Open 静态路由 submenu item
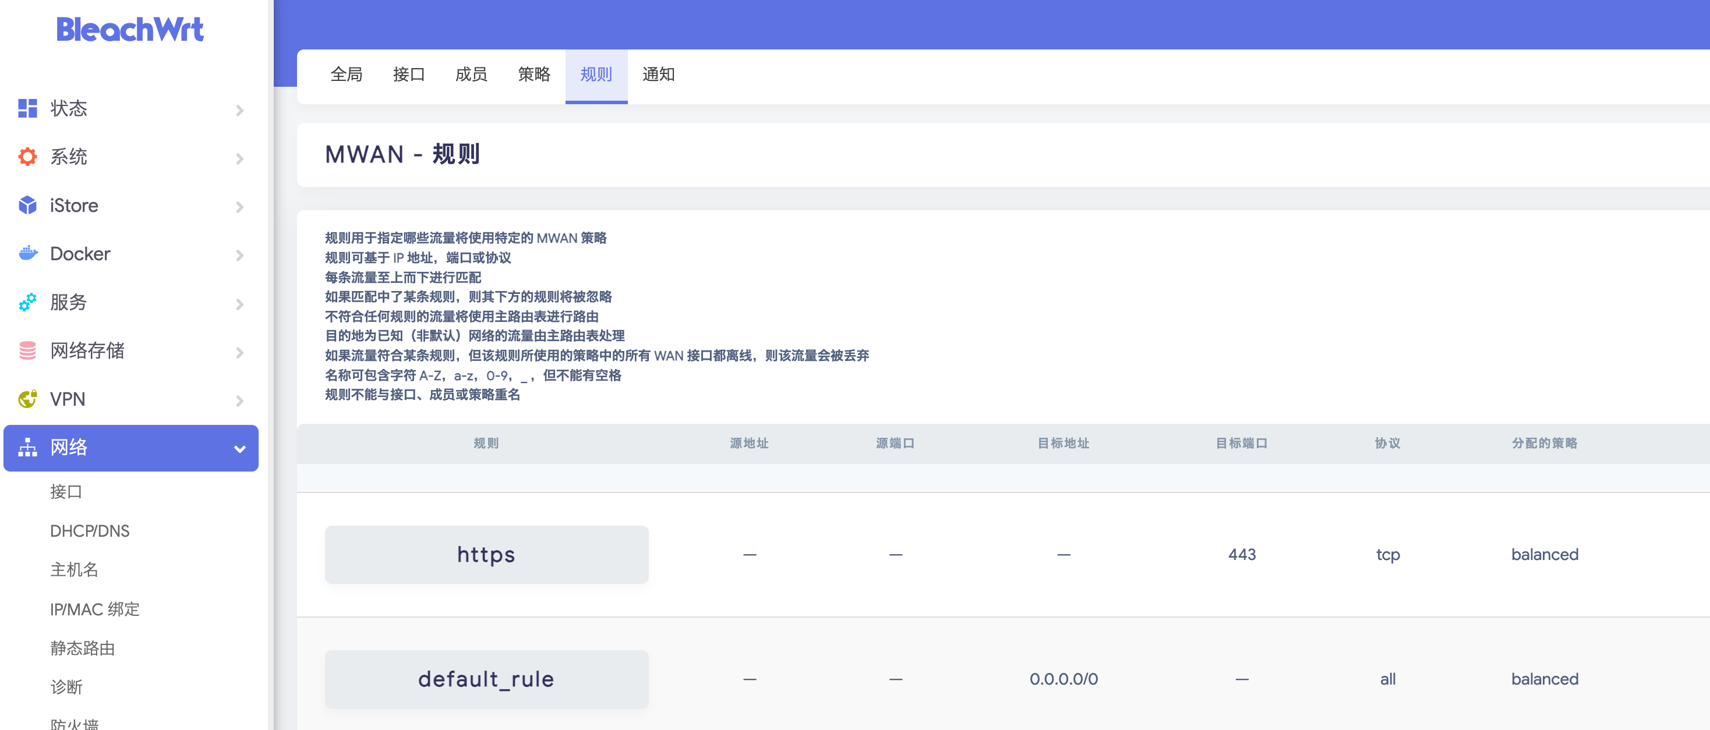The height and width of the screenshot is (730, 1710). [82, 649]
